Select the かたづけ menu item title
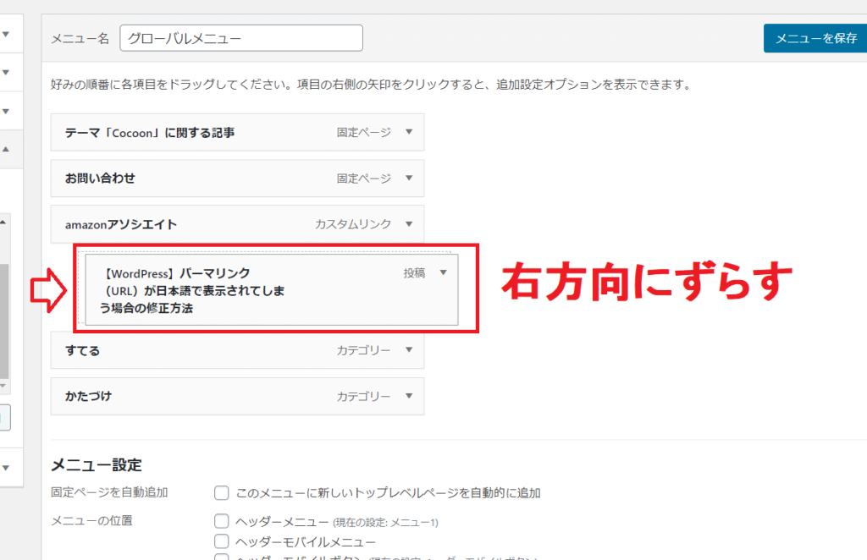The image size is (867, 560). tap(88, 396)
